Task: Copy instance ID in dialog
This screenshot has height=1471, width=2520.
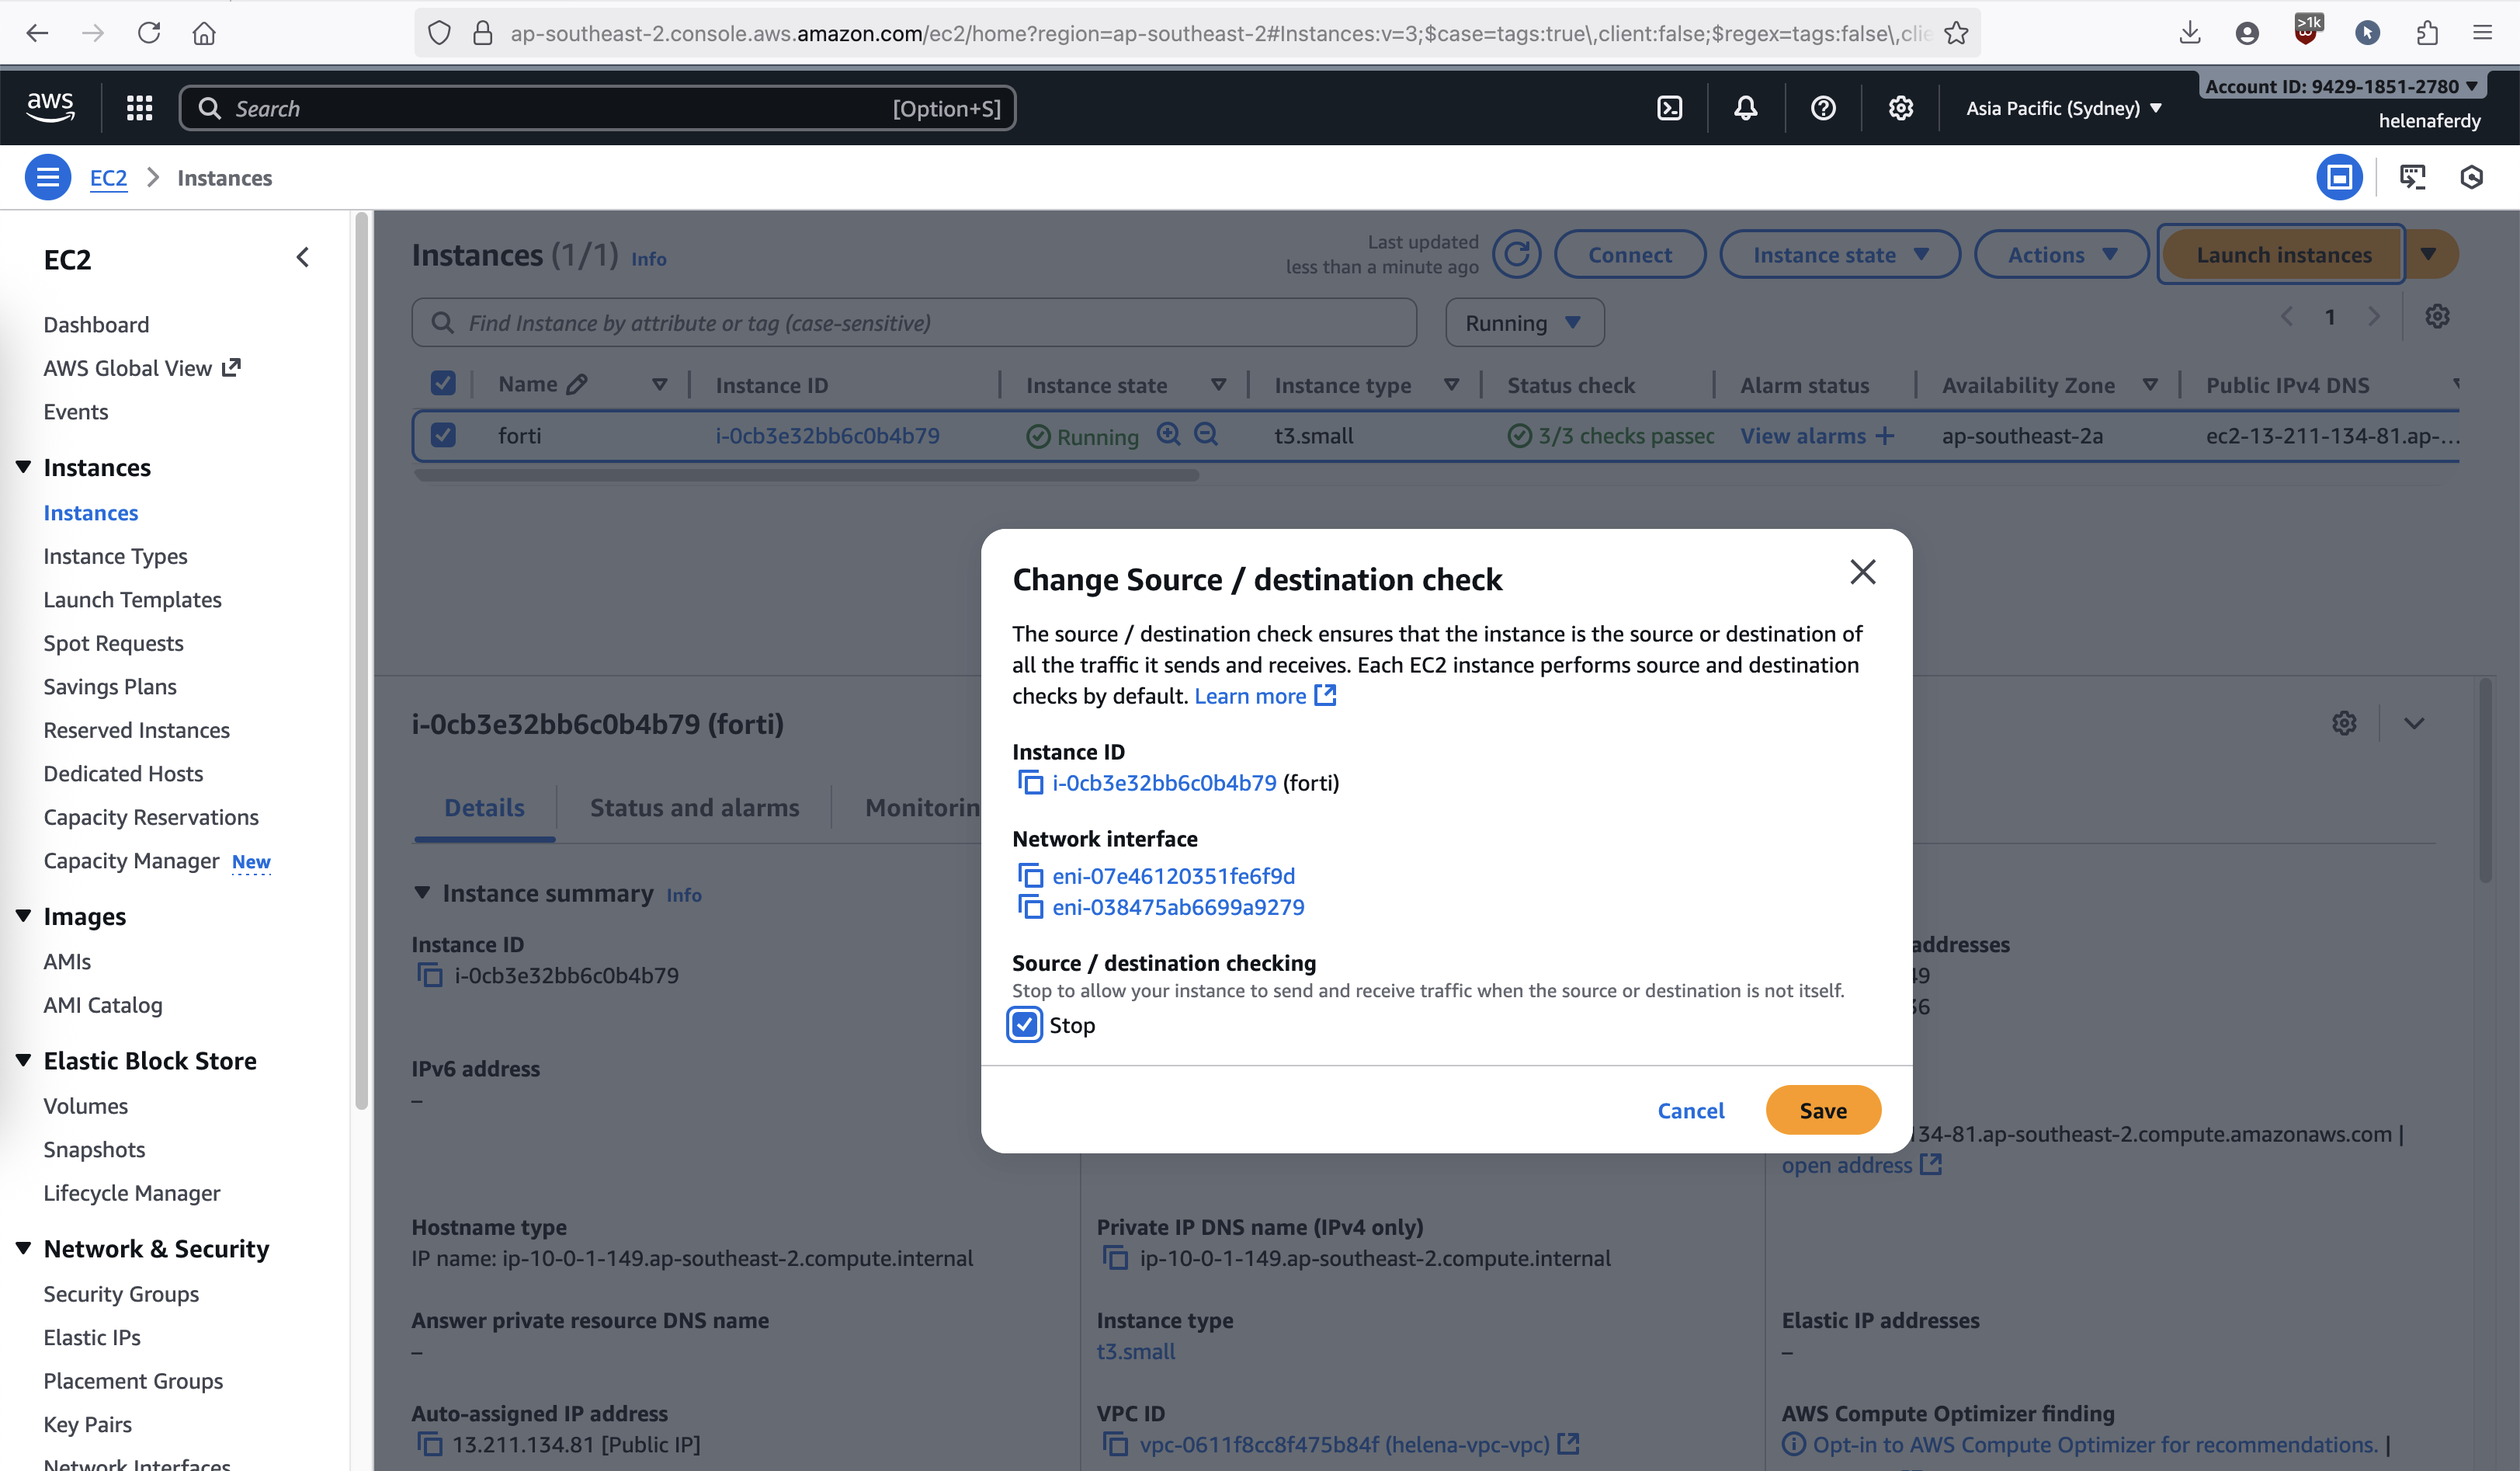Action: tap(1030, 783)
